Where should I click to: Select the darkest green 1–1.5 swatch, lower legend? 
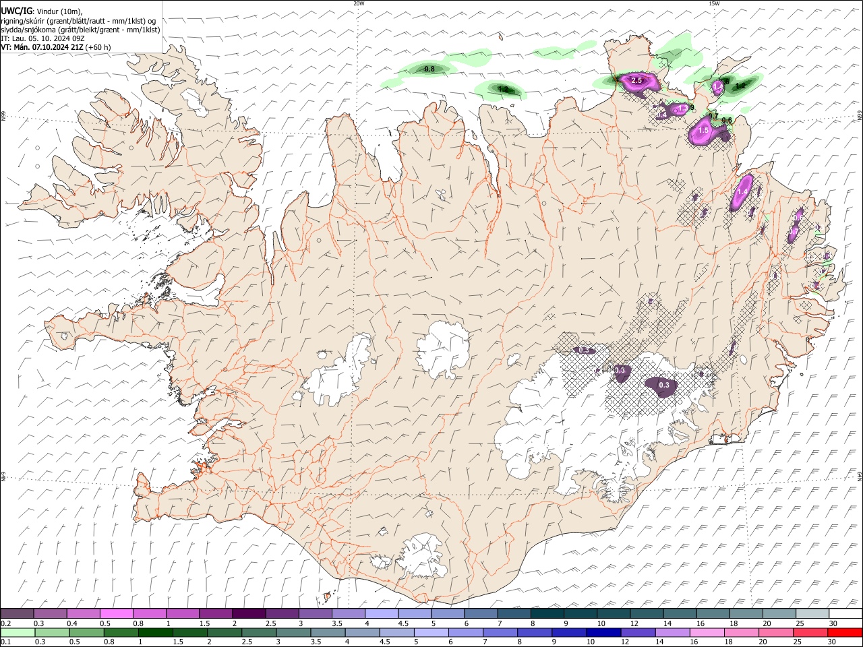155,632
